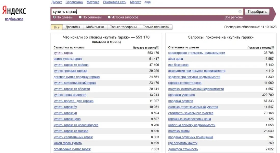Open 'куплю продажа гаража' query
Viewport: 280px width, 153px height.
(x=70, y=71)
